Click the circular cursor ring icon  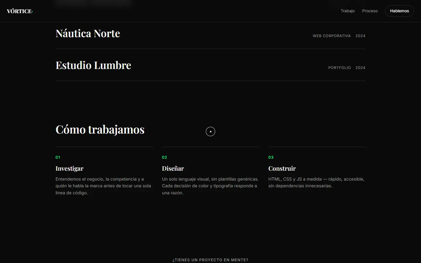(210, 131)
